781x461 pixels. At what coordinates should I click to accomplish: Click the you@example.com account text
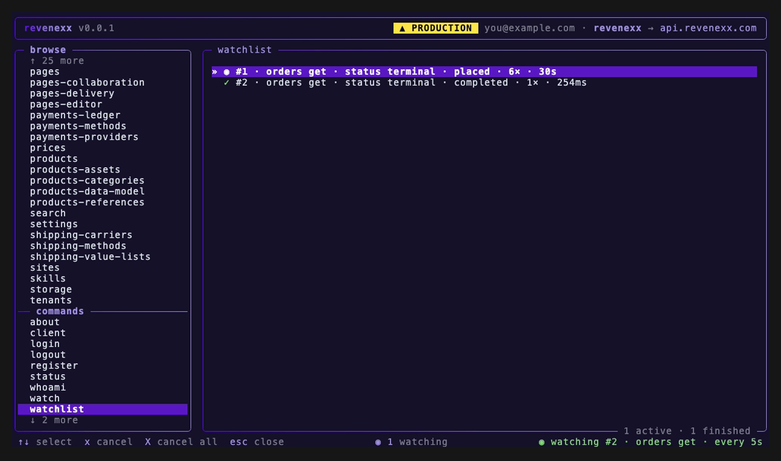point(530,28)
